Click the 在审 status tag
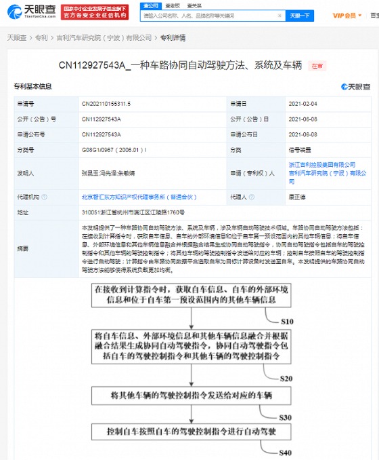Viewport: 379px width, 460px height. [317, 66]
